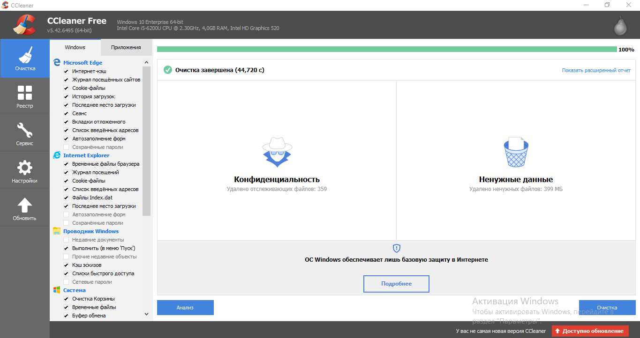Click 'Удалено отслеживающих файлов: 359' text
This screenshot has height=338, width=640.
click(277, 189)
